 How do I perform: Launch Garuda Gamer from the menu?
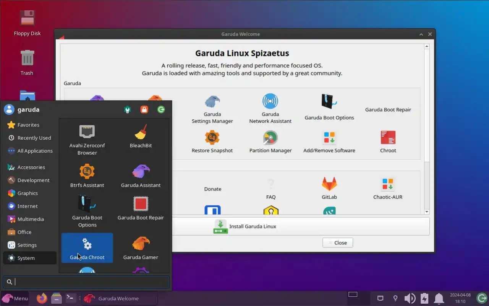(x=141, y=247)
